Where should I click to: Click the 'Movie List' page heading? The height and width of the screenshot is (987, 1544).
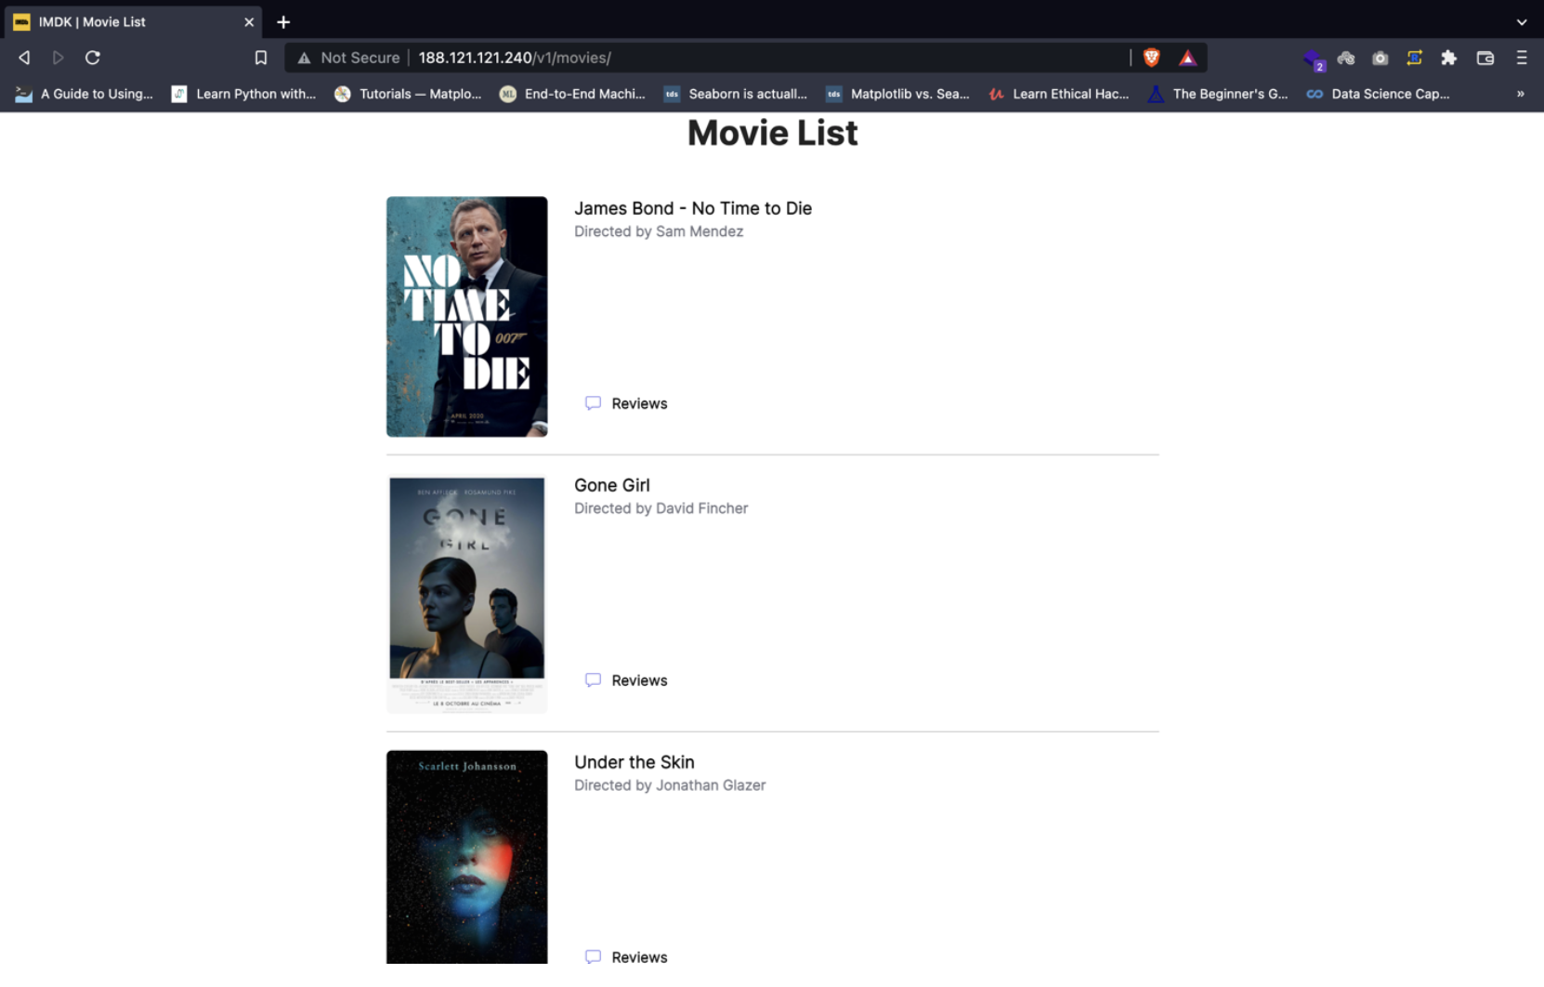(x=772, y=133)
